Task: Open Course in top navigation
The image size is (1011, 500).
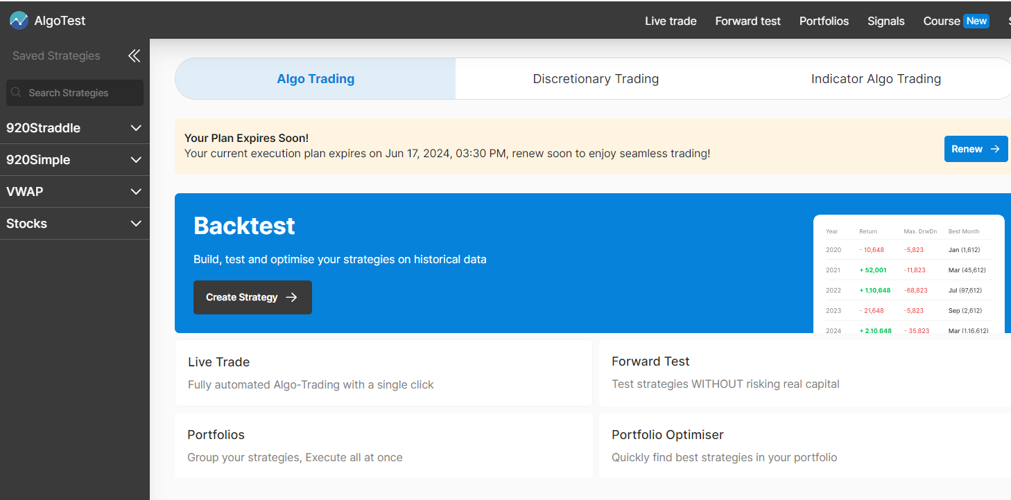Action: point(941,21)
